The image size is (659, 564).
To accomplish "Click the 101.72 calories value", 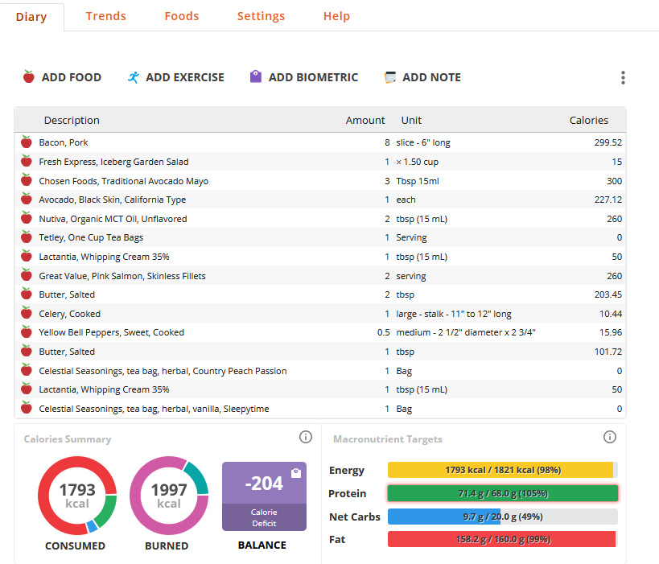I will click(608, 352).
